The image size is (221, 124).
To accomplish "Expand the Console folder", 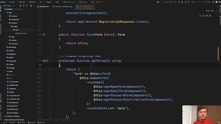I will point(8,16).
